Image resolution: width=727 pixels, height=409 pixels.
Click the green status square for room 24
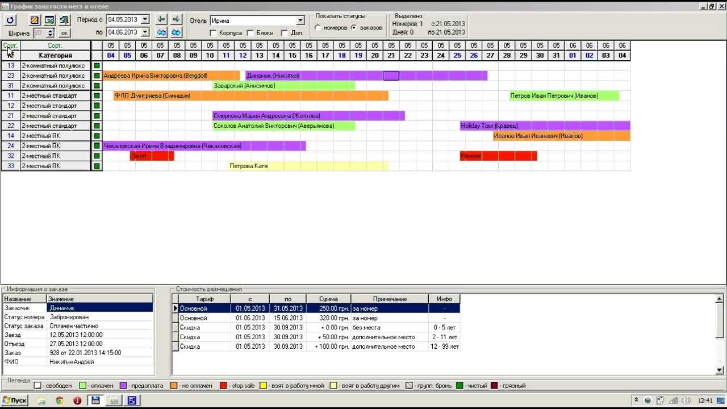coord(97,146)
